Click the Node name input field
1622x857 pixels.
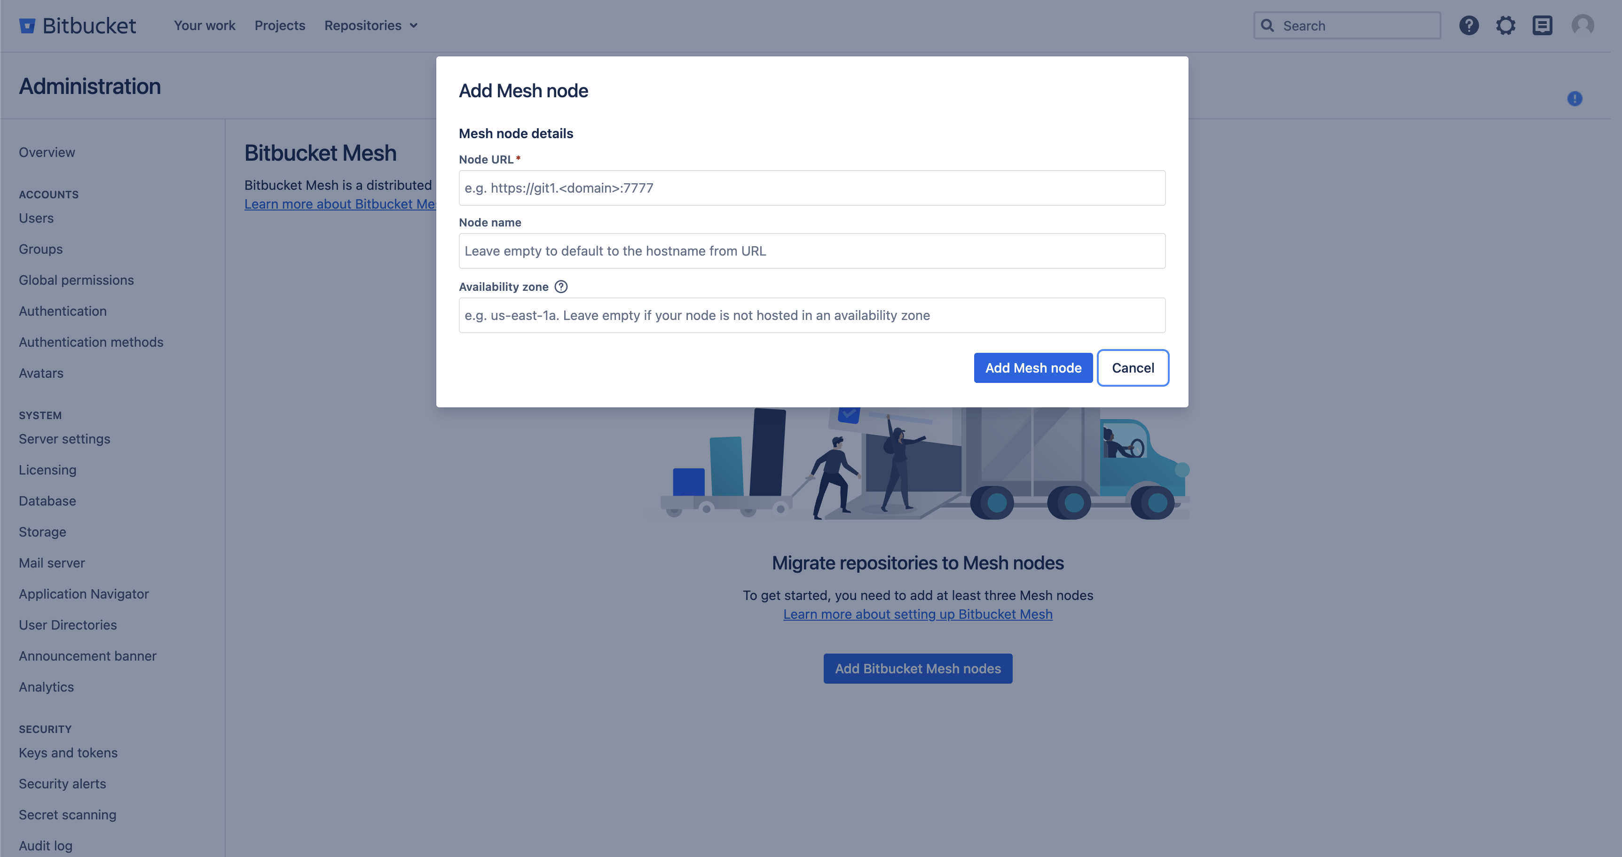811,251
